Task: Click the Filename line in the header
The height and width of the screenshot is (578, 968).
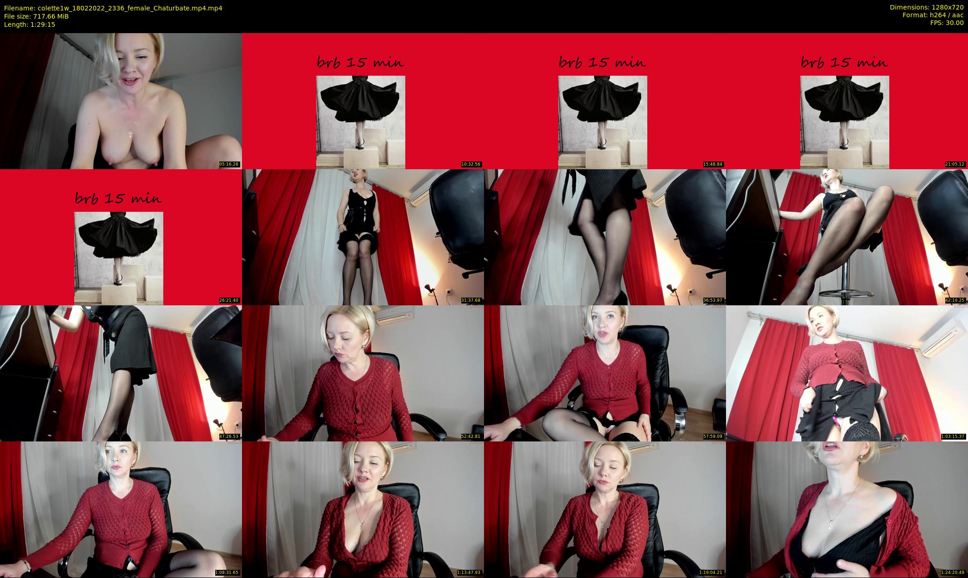Action: [113, 8]
